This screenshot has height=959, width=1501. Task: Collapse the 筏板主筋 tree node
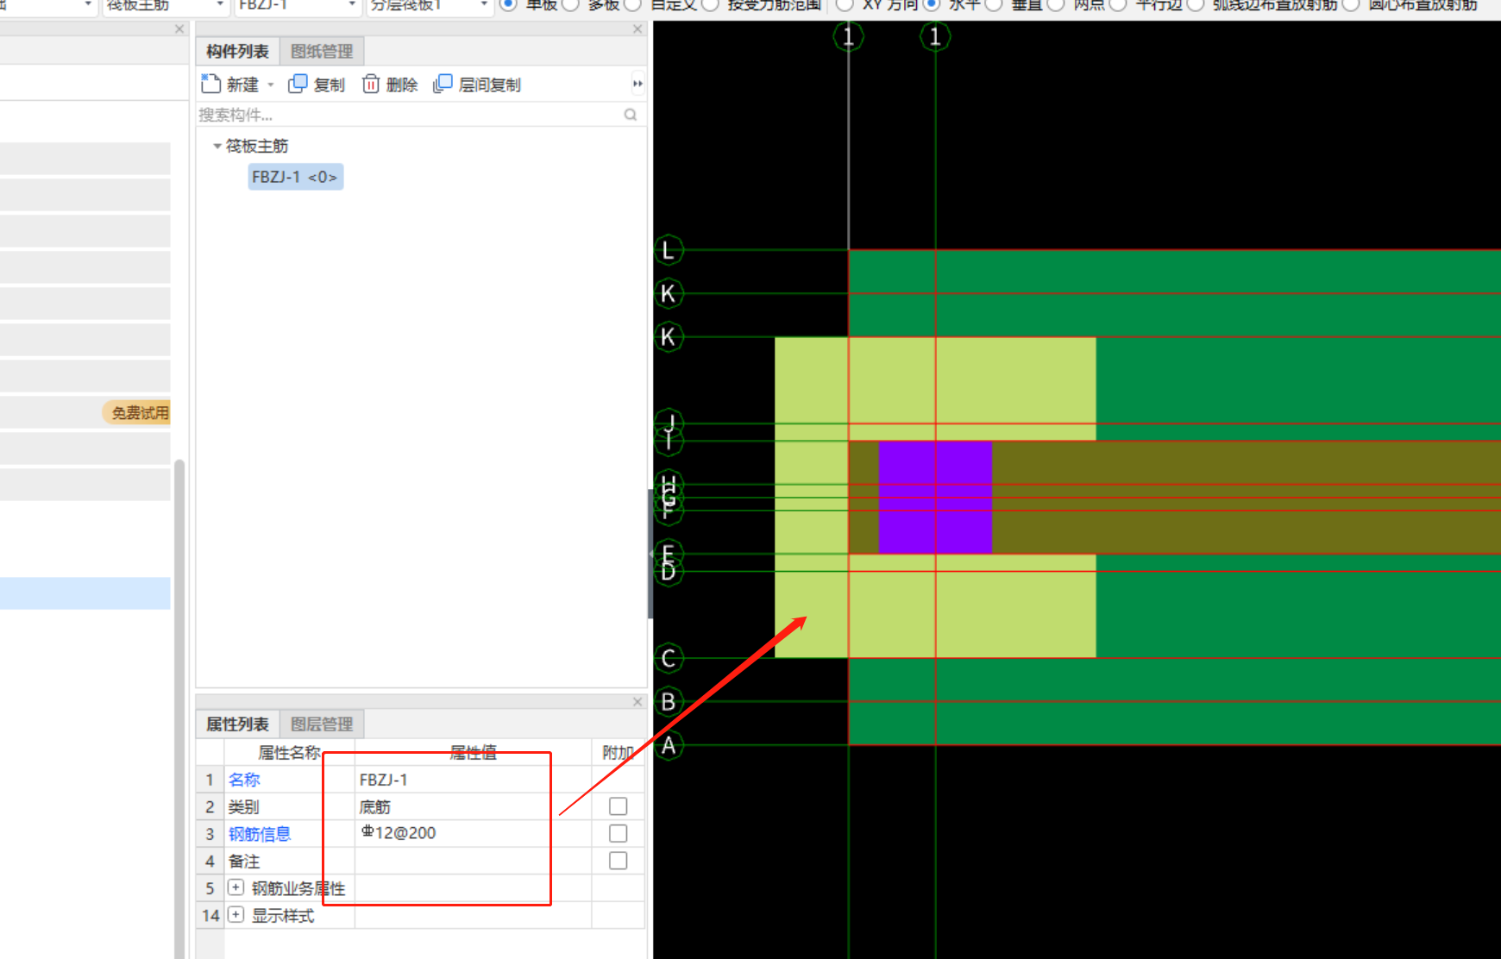(217, 146)
